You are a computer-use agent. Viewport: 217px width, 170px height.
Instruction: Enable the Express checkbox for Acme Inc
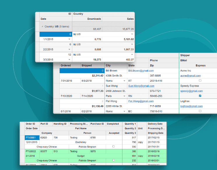200,80
